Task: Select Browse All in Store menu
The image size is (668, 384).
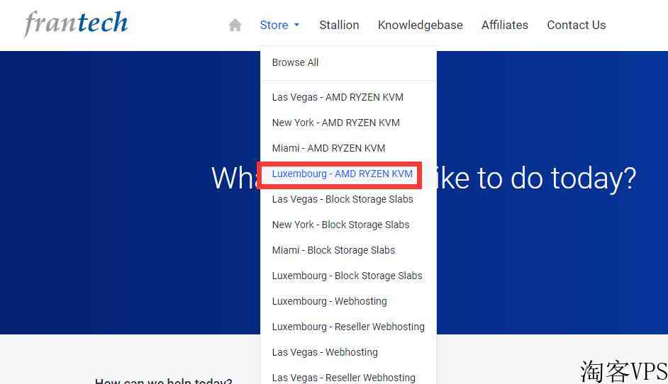Action: [x=295, y=62]
